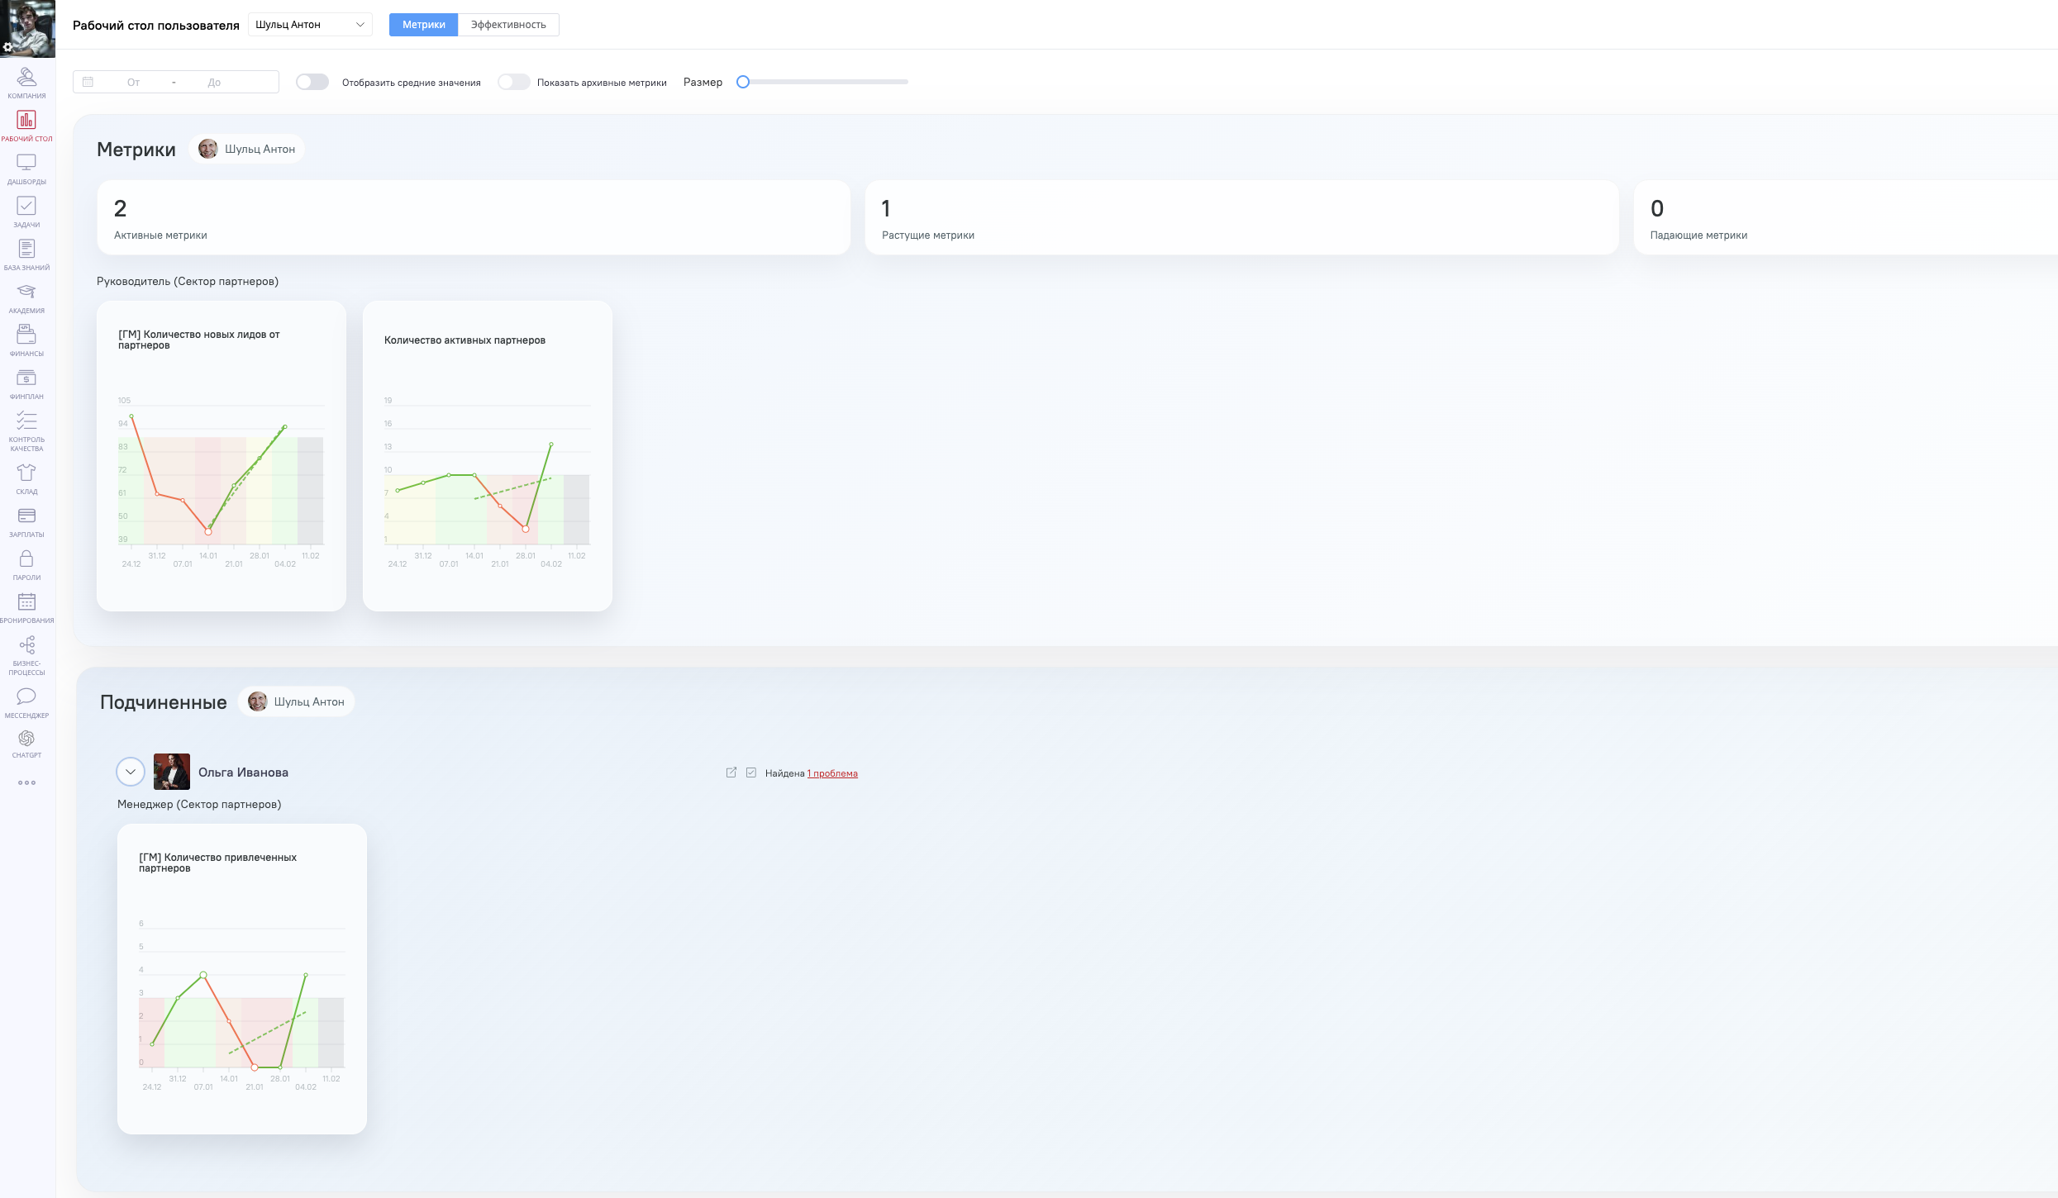Viewport: 2058px width, 1198px height.
Task: Open the 1 проблема link
Action: [832, 773]
